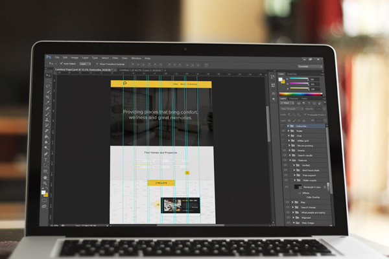Open the Layer menu
The width and height of the screenshot is (389, 259).
[x=86, y=58]
